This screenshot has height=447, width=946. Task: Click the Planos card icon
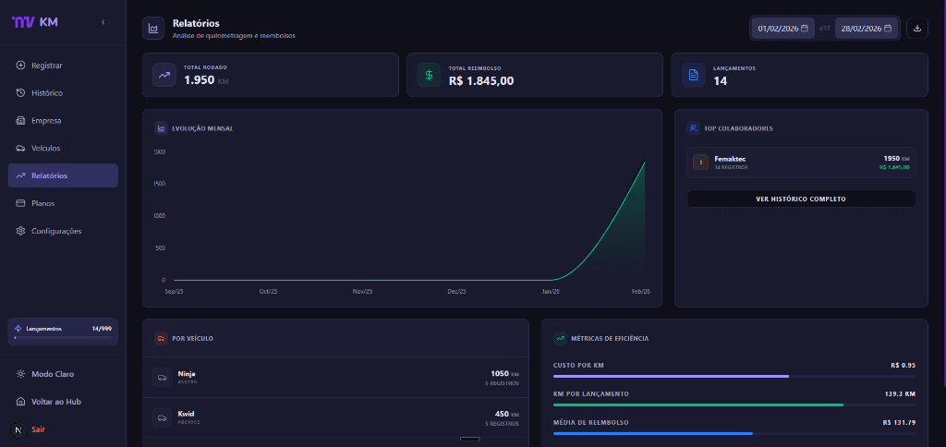tap(21, 203)
